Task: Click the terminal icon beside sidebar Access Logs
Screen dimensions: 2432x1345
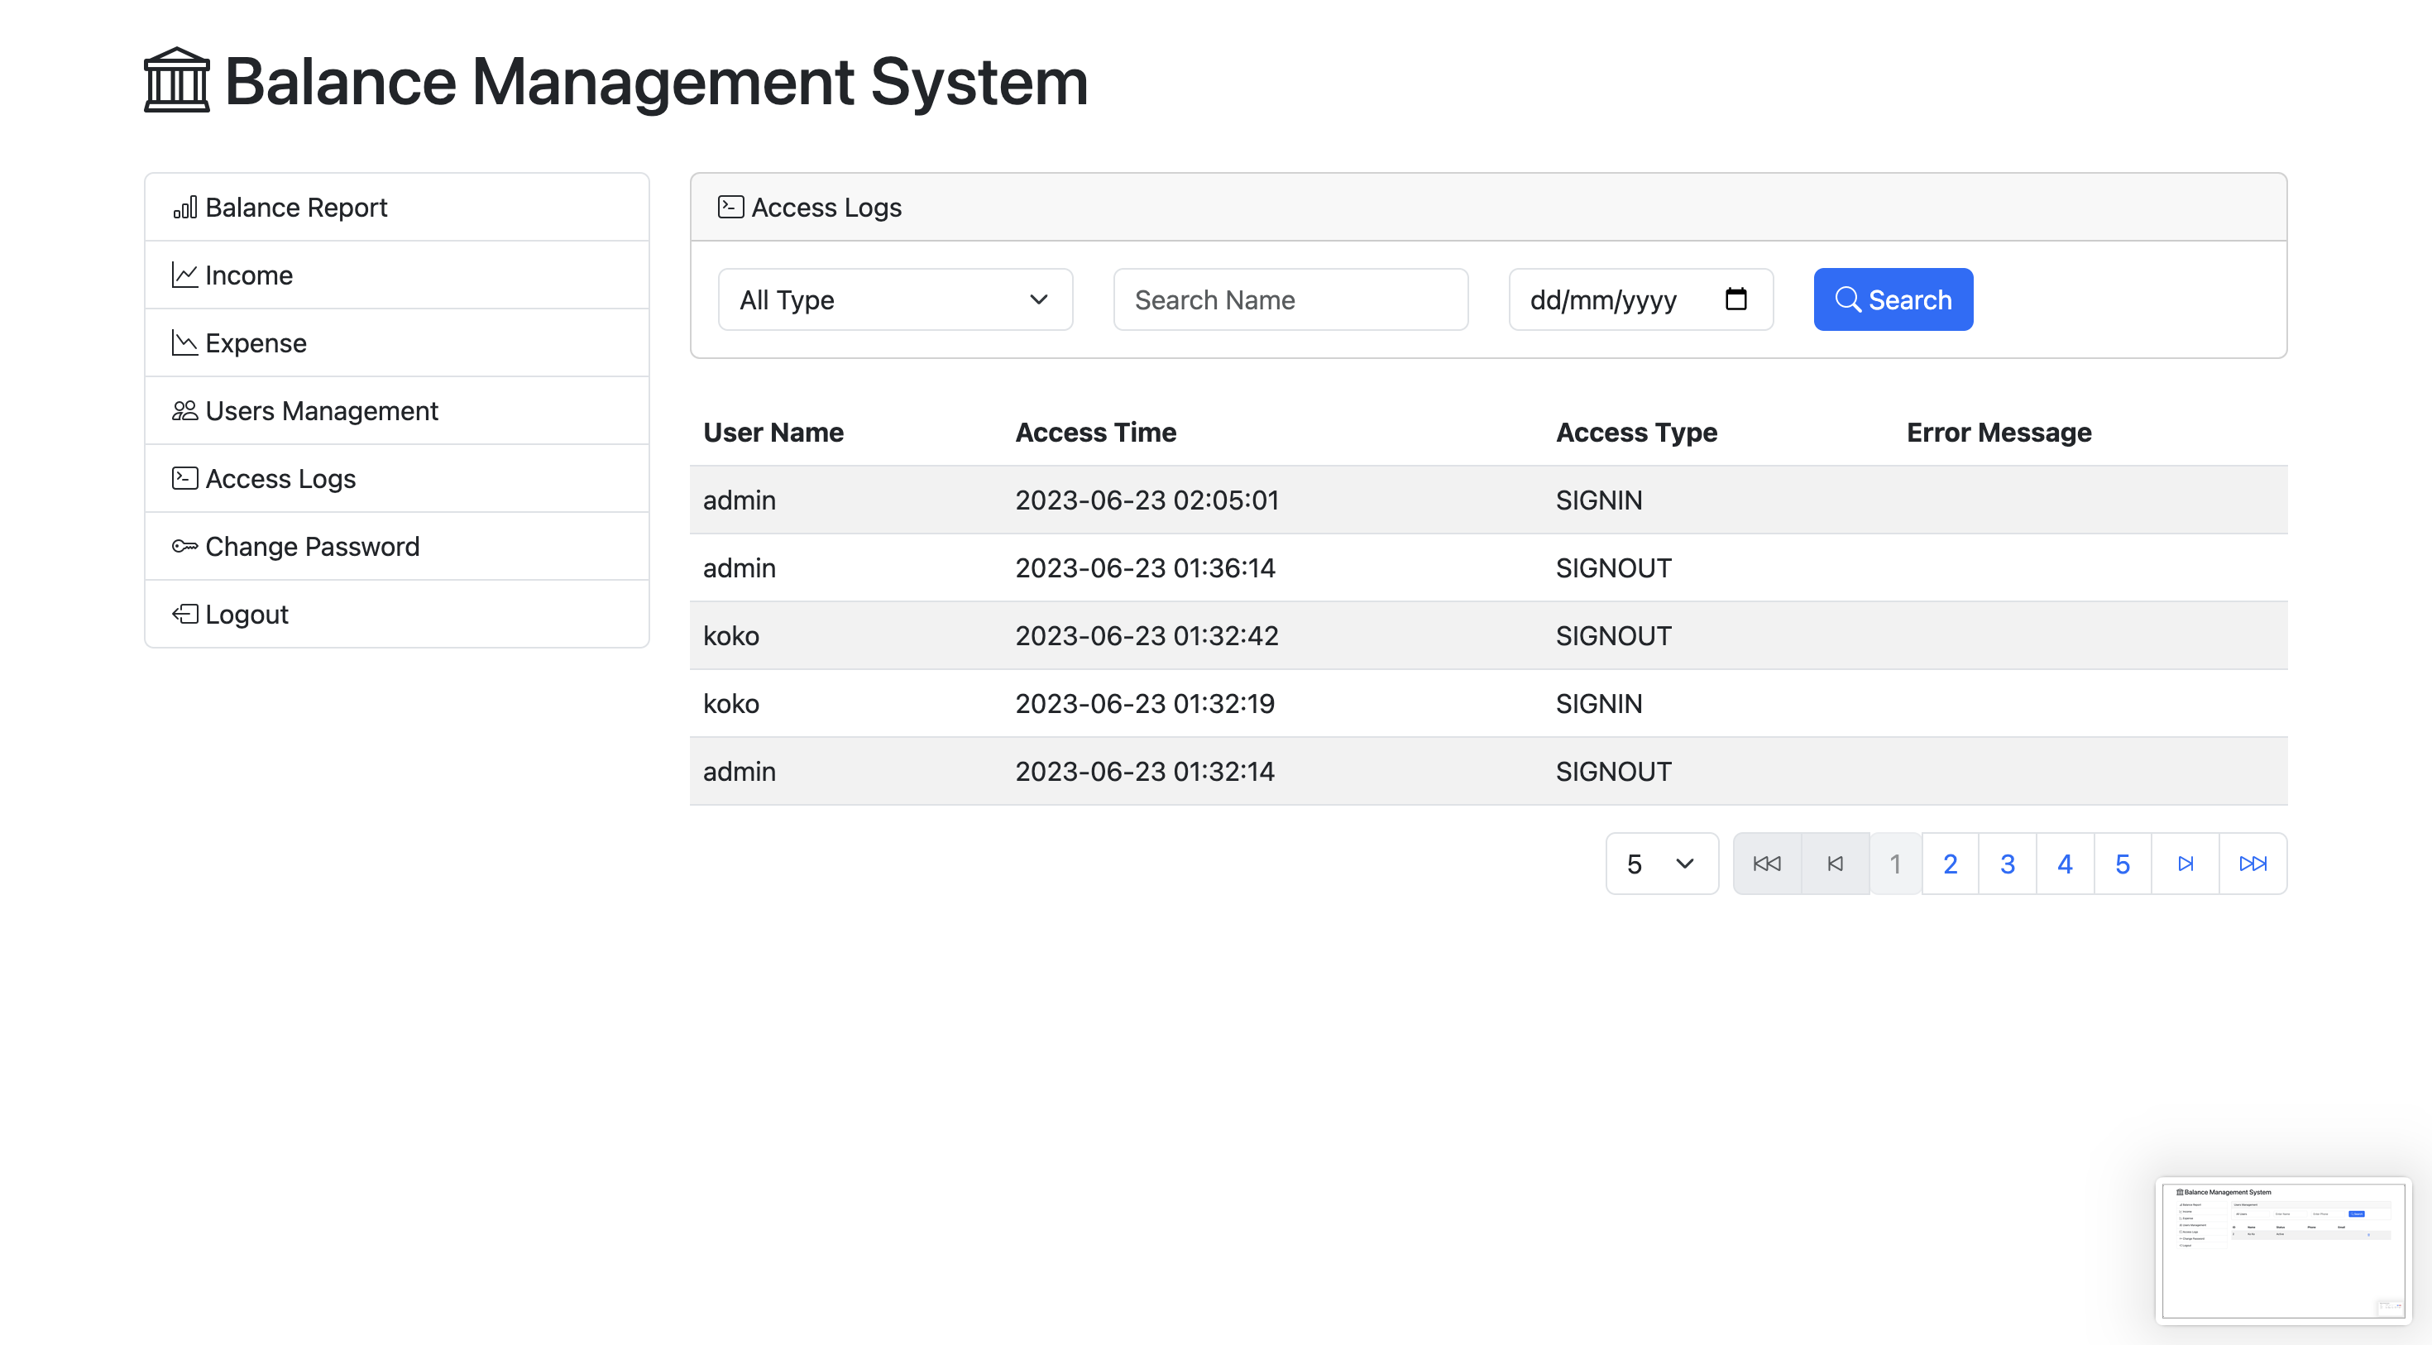Action: [x=185, y=479]
